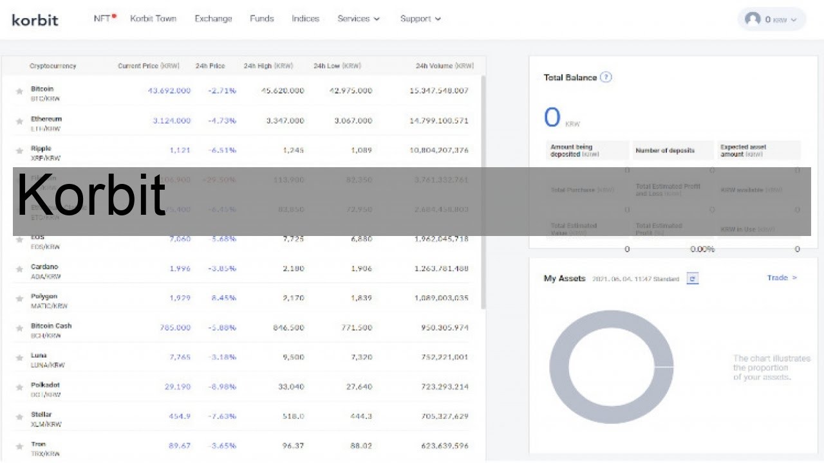Click Polygon's 8.45% change
The width and height of the screenshot is (824, 463).
pyautogui.click(x=224, y=298)
